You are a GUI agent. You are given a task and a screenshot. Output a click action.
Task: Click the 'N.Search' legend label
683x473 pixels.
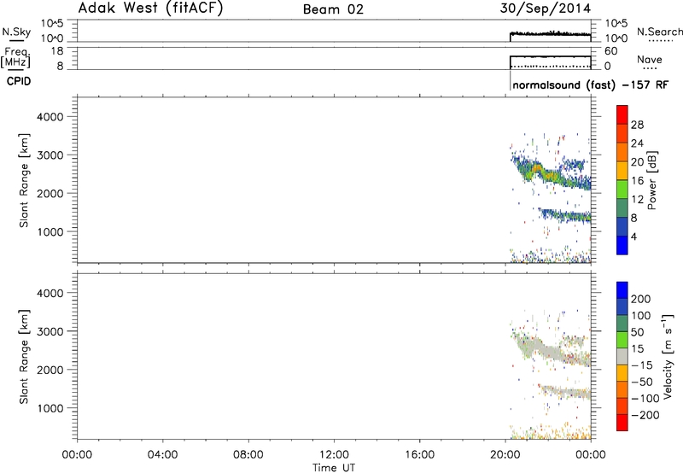tap(659, 32)
